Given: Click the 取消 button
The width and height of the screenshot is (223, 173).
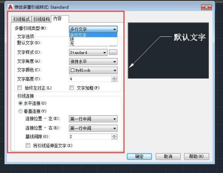Looking at the screenshot, I should click(x=168, y=157).
